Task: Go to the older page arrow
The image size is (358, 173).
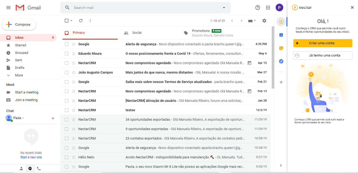Action: (x=242, y=21)
